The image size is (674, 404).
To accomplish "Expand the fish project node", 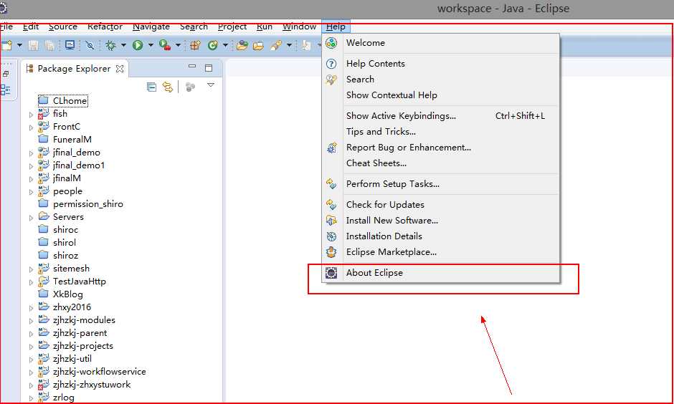I will pos(31,115).
